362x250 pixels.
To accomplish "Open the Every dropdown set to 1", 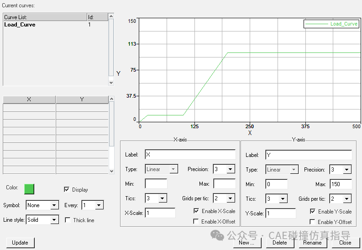I will (x=93, y=205).
